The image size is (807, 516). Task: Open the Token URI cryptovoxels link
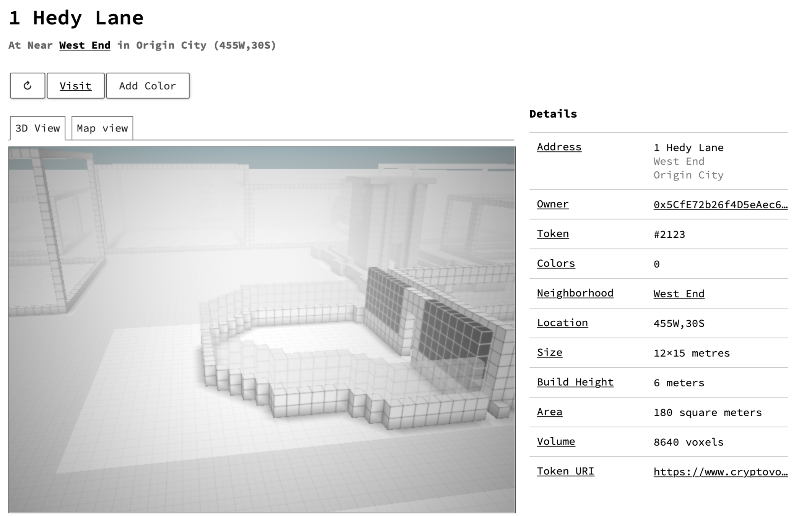pyautogui.click(x=720, y=472)
